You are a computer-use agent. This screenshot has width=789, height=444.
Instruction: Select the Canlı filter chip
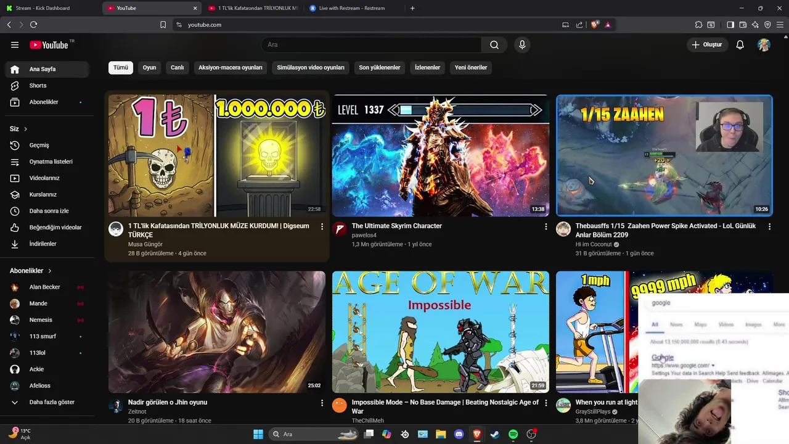point(178,68)
